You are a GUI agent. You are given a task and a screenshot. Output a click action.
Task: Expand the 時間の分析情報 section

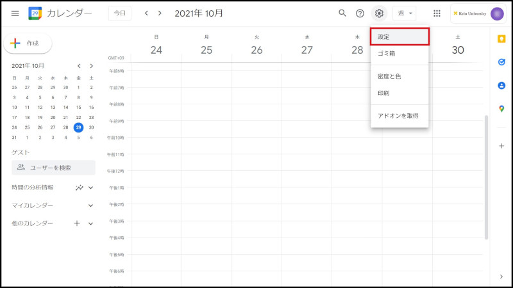click(x=90, y=188)
